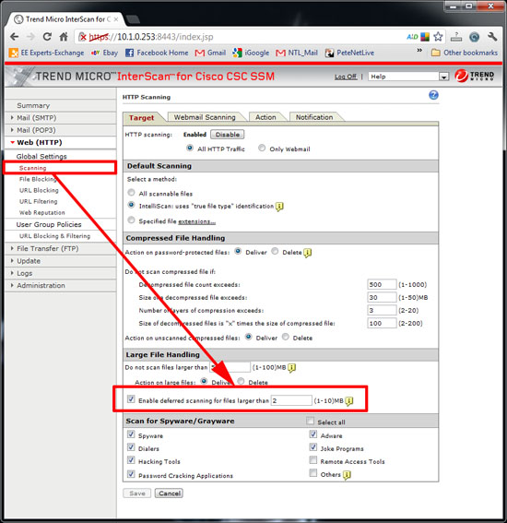This screenshot has height=523, width=507.
Task: Open the file extensions link
Action: tap(196, 221)
